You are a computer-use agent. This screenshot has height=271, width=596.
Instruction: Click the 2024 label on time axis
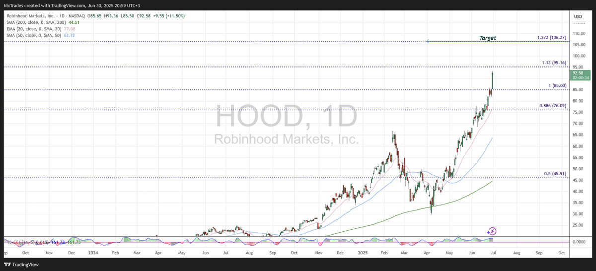(x=92, y=252)
